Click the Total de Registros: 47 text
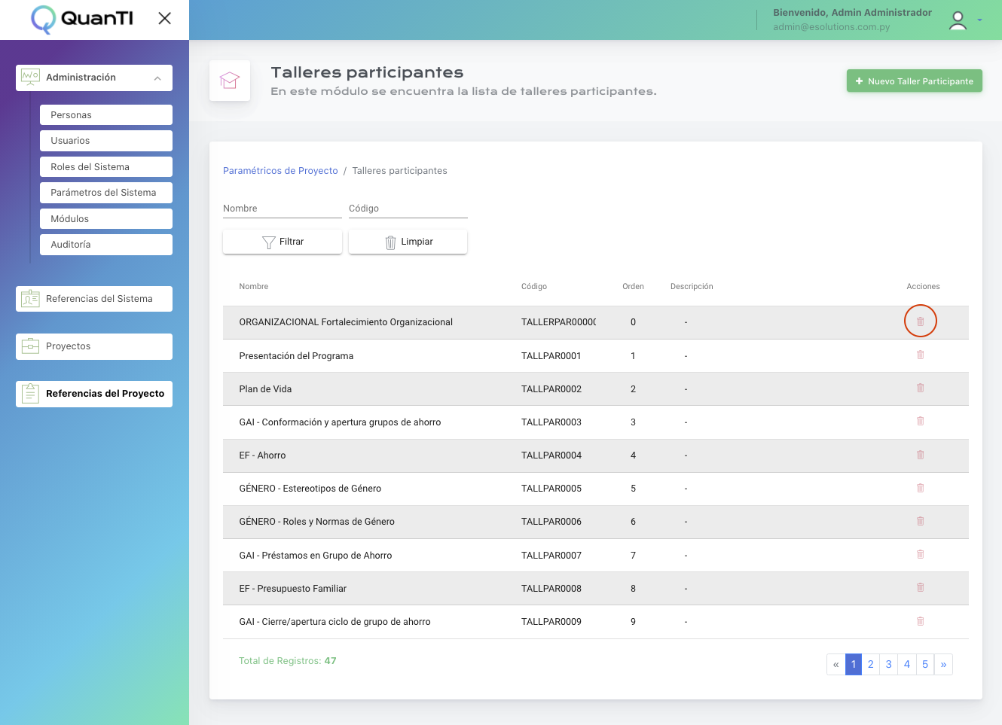This screenshot has width=1002, height=725. 288,661
